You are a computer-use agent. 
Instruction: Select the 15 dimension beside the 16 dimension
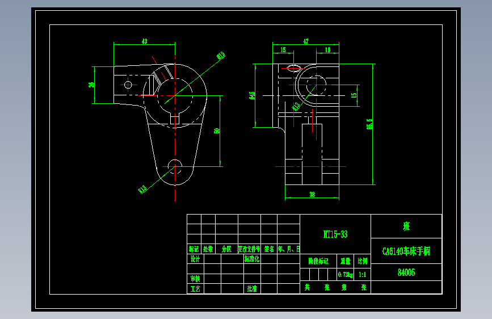(283, 49)
